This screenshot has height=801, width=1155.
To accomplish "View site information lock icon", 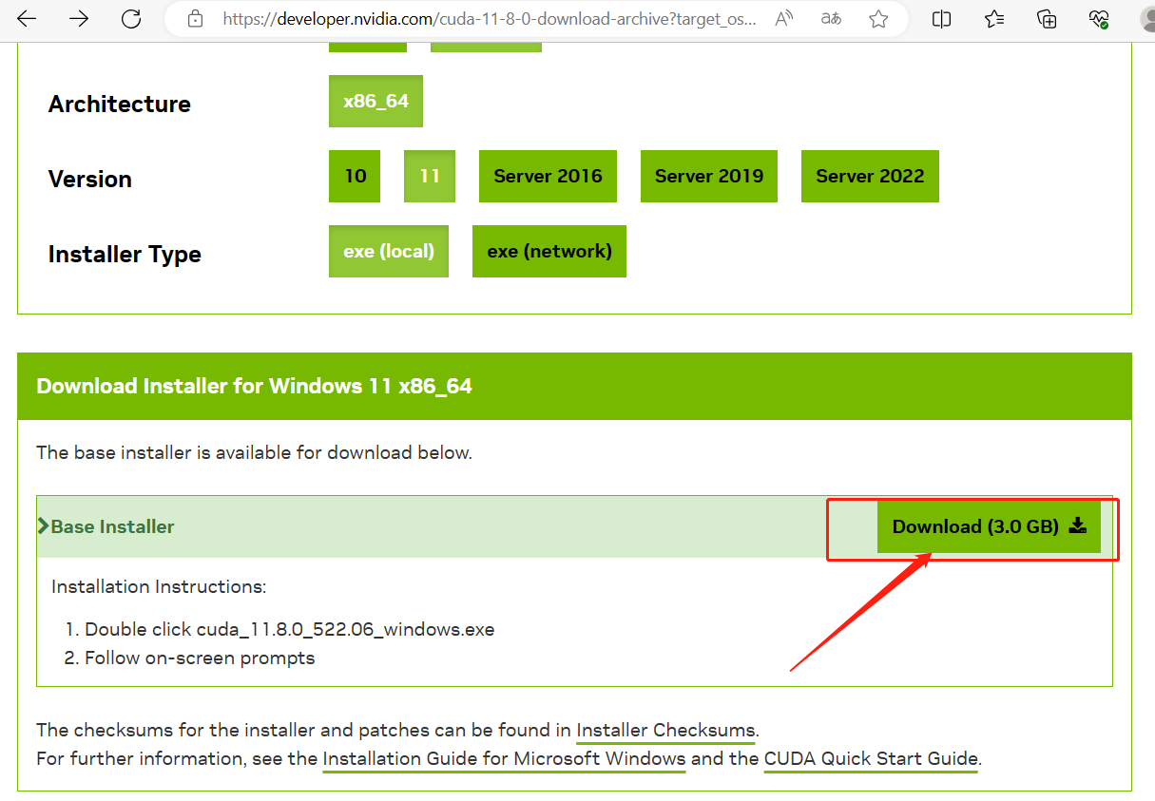I will pos(195,19).
